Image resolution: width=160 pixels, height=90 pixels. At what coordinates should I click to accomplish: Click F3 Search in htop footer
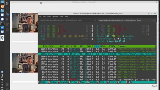[x=63, y=82]
